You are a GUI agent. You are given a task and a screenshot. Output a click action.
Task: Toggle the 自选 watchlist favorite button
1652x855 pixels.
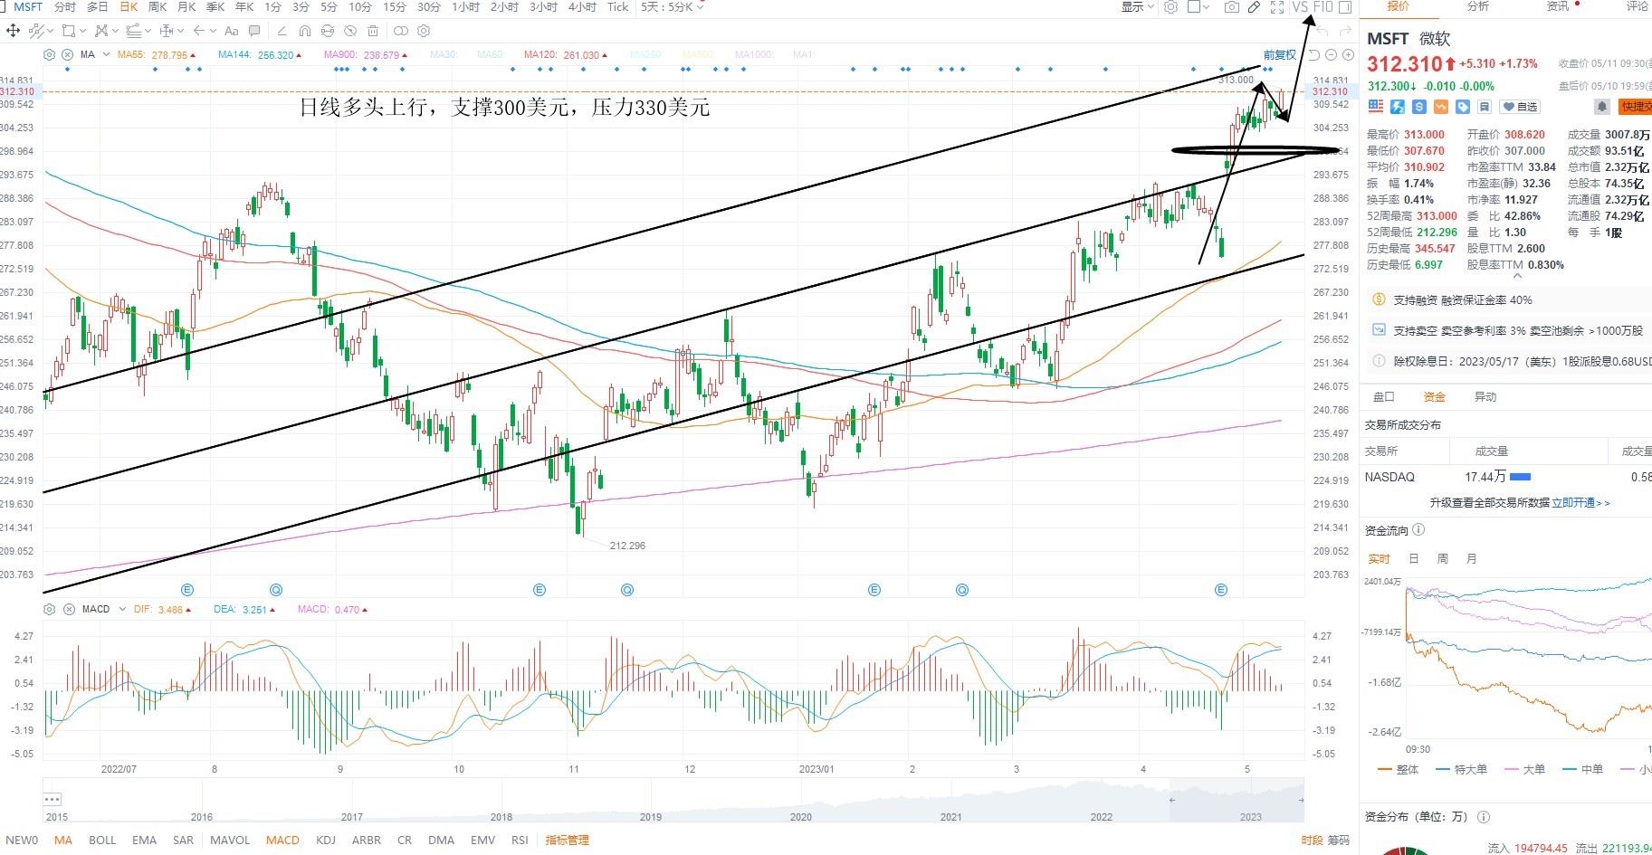[x=1521, y=107]
